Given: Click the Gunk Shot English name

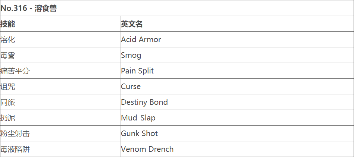Looking at the screenshot, I should [139, 134].
